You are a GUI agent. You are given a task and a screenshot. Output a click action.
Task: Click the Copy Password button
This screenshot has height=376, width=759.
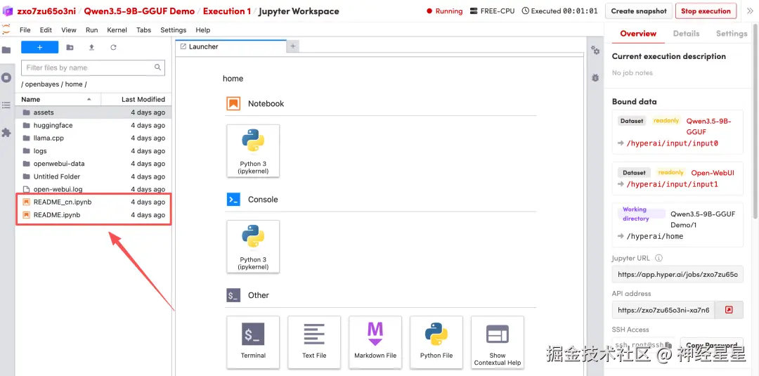tap(711, 345)
